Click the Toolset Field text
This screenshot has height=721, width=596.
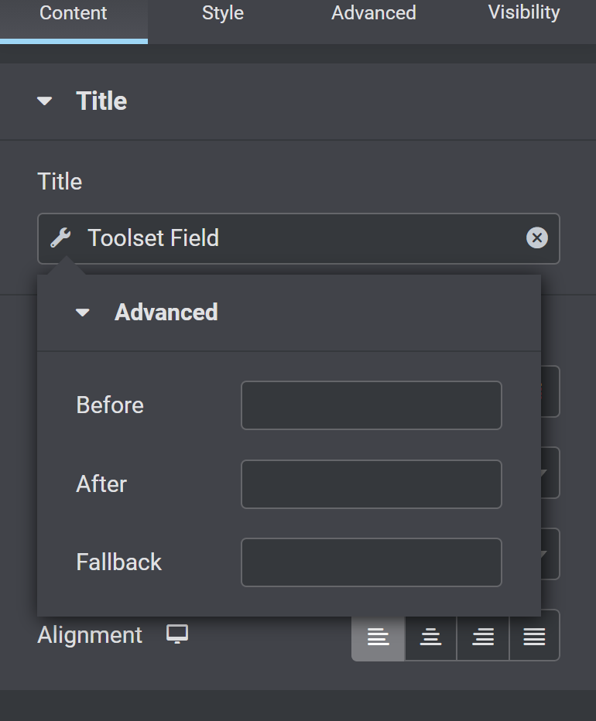(x=153, y=238)
